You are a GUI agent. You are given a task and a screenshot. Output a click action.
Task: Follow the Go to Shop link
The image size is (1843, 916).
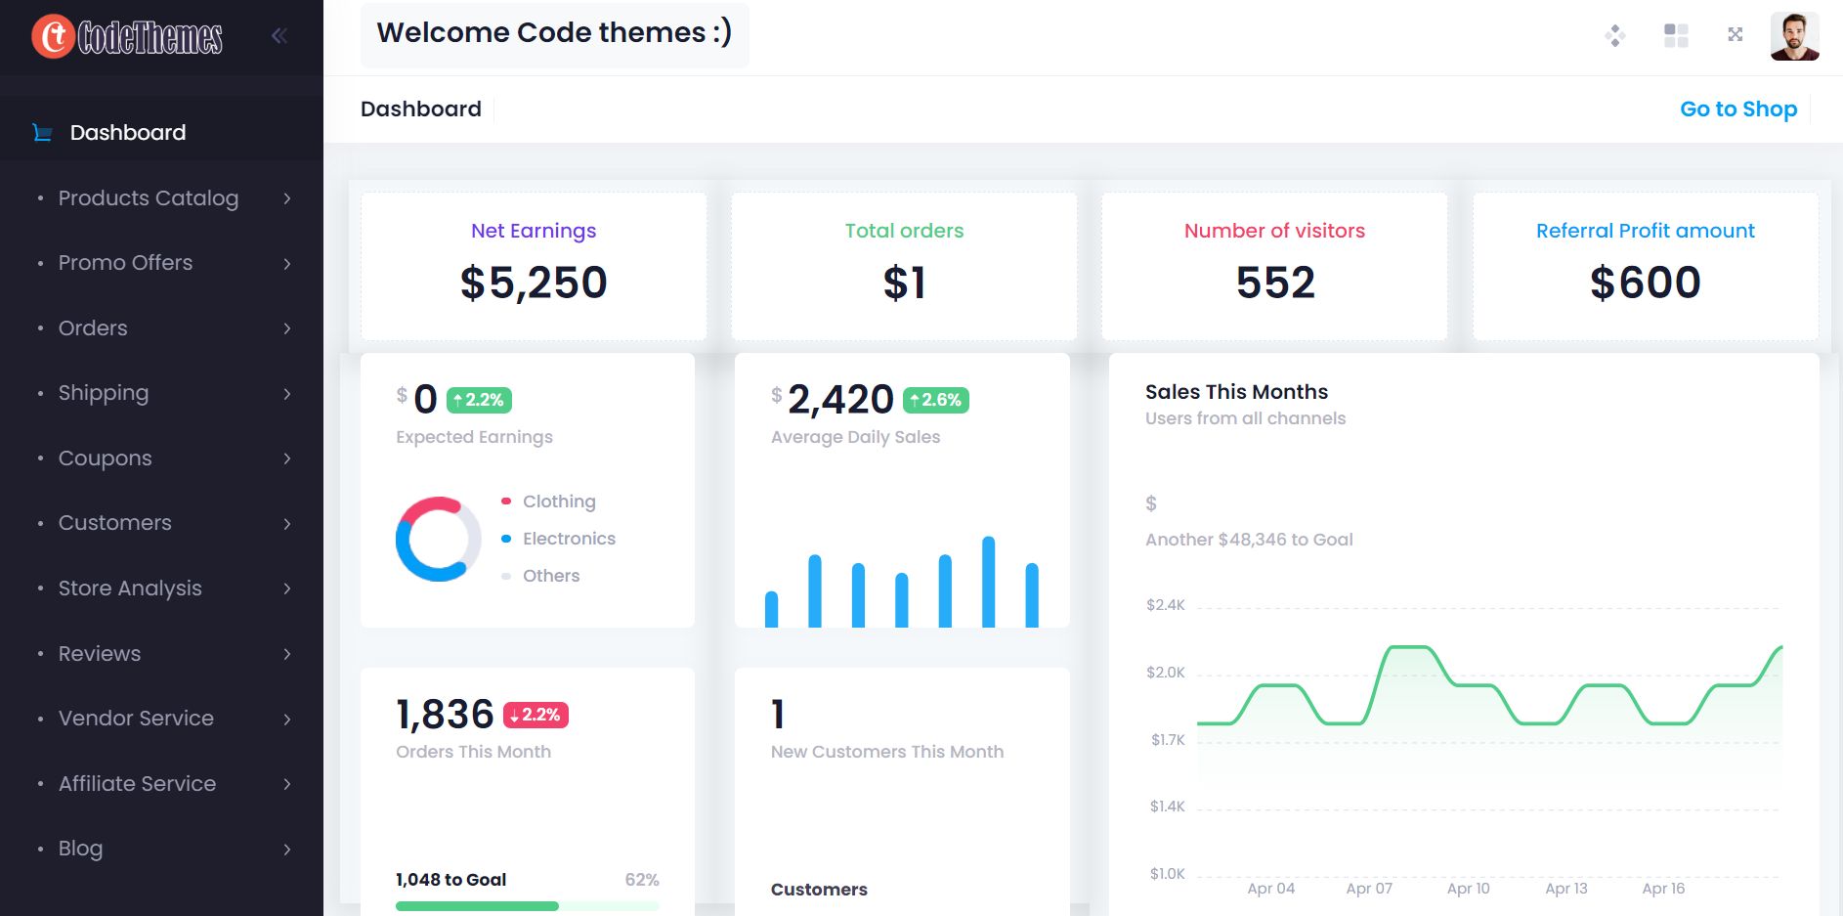1737,109
